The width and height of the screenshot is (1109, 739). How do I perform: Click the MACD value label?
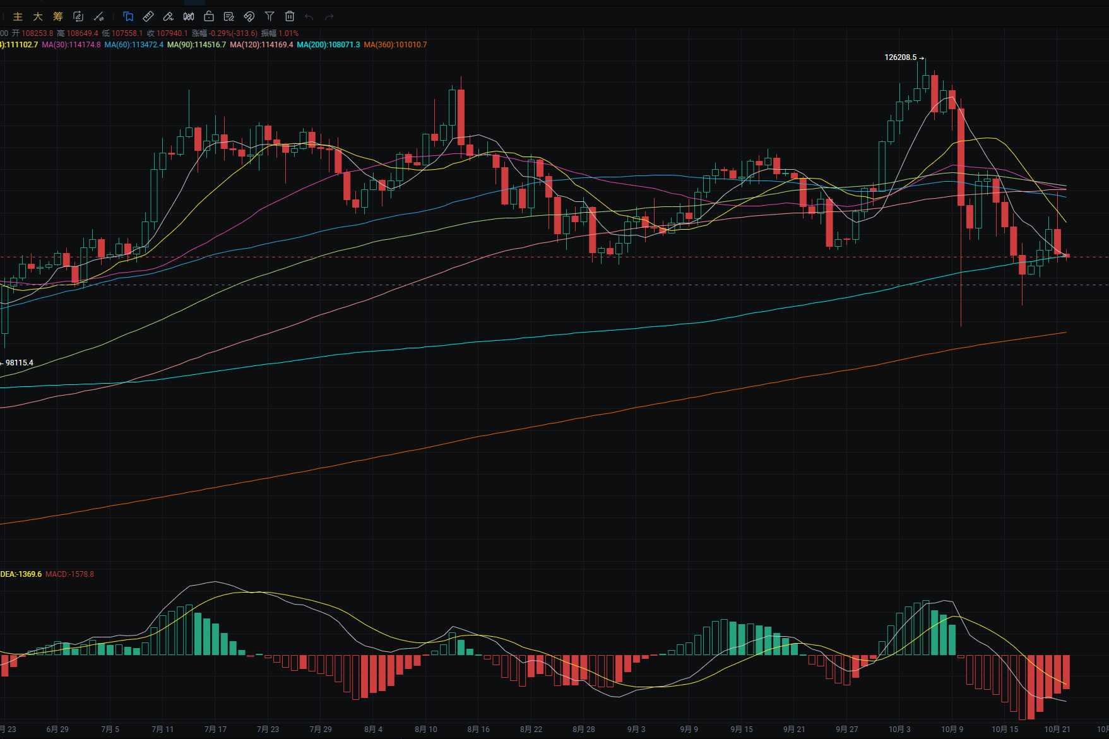[x=69, y=574]
